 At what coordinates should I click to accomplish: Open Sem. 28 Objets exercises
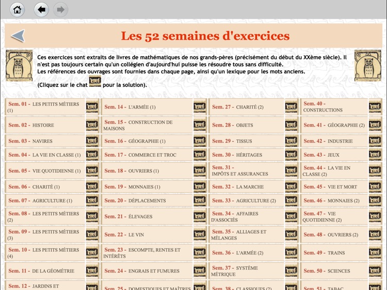pos(246,125)
